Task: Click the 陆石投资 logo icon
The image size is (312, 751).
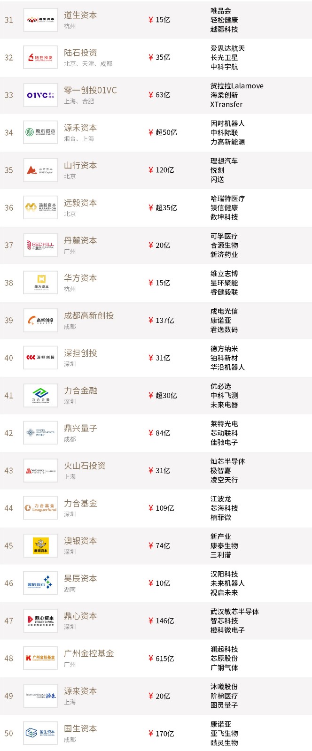Action: pos(40,58)
